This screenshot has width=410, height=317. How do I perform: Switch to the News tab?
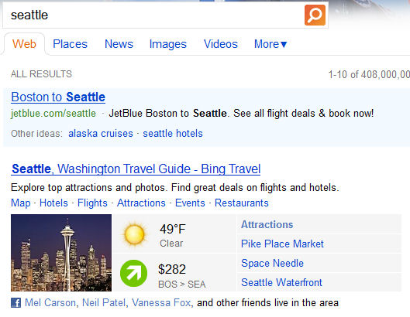point(119,44)
